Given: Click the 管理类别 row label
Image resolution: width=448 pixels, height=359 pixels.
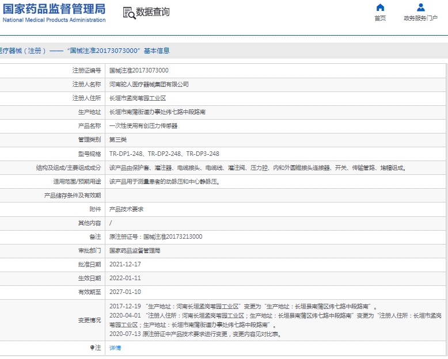Looking at the screenshot, I should 89,140.
